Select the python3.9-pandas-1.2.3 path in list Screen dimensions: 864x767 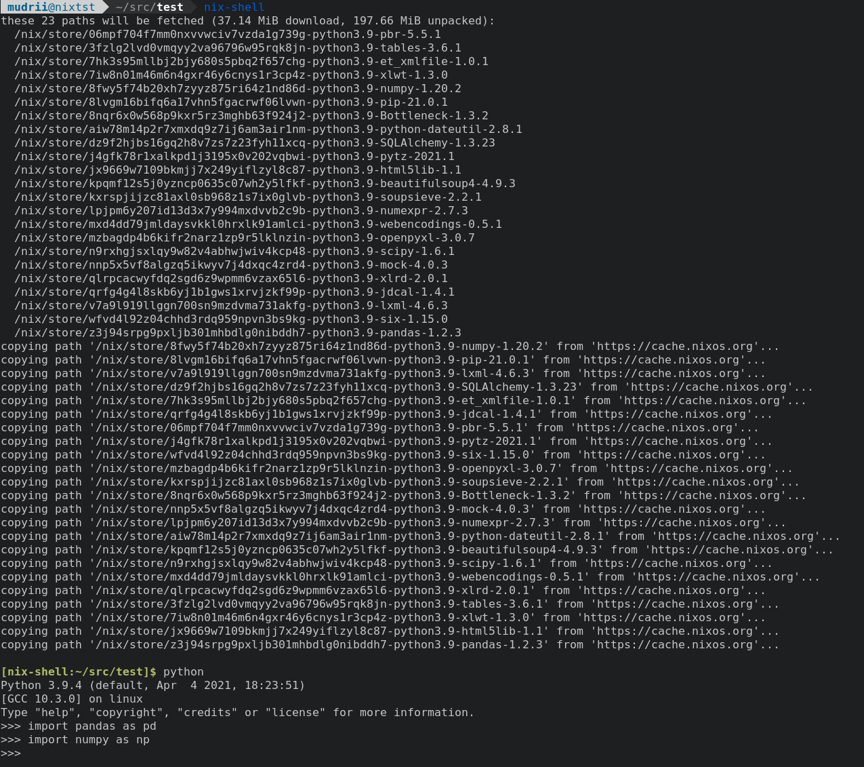click(238, 332)
